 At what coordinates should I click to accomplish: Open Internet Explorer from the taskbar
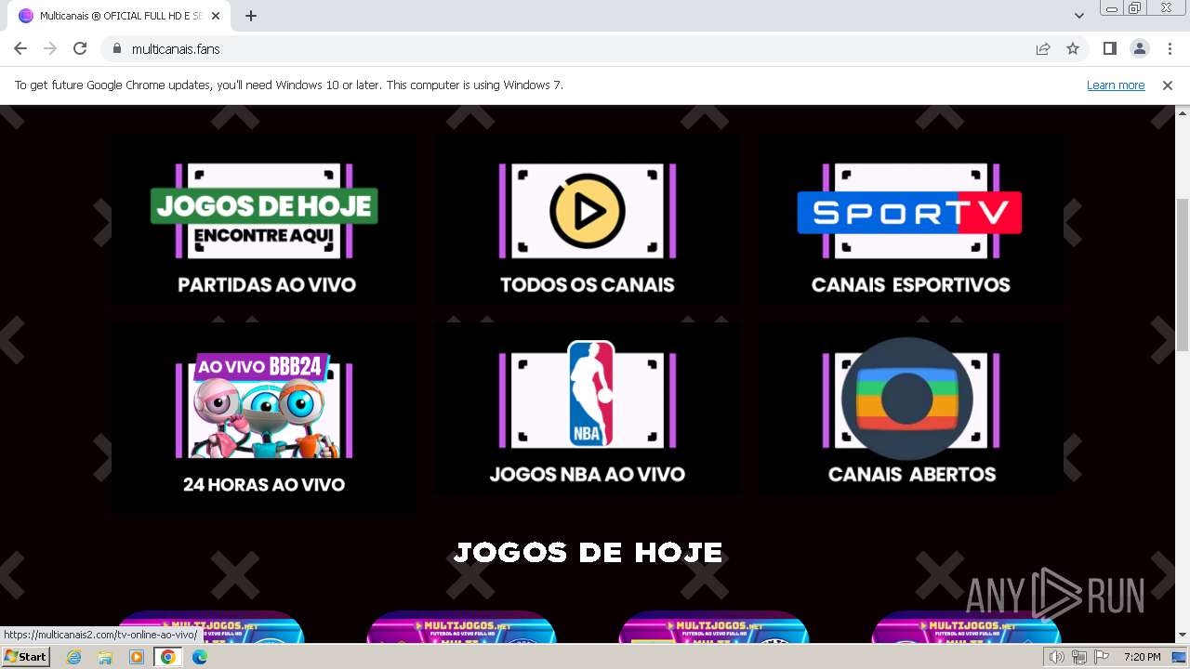[73, 657]
